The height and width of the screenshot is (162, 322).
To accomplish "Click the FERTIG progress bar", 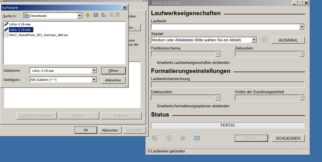I will 228,125.
